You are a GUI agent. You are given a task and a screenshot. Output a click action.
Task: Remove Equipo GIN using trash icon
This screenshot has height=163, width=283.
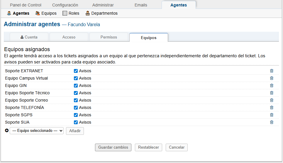click(272, 85)
